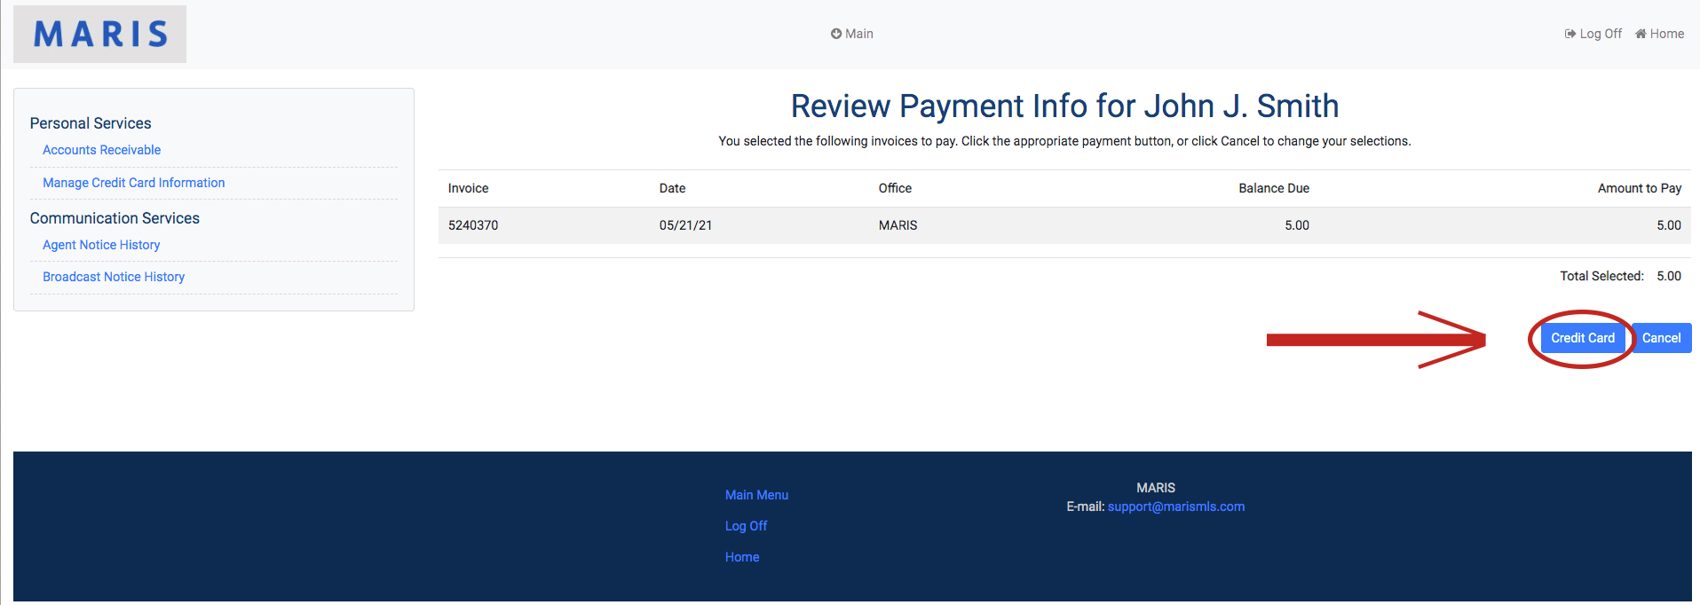Click the Date column header
Viewport: 1700px width, 605px height.
coord(672,188)
